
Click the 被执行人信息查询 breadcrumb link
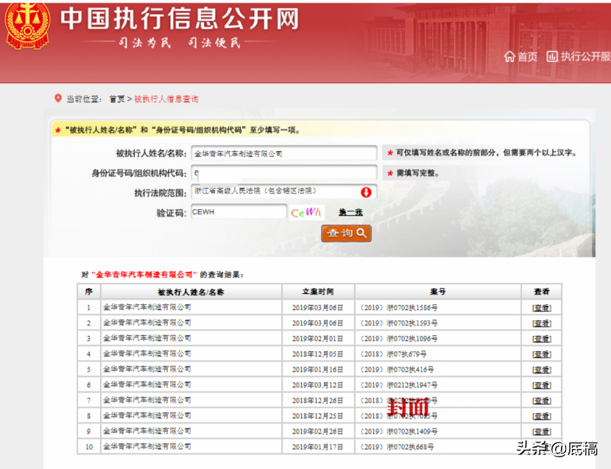pyautogui.click(x=166, y=99)
